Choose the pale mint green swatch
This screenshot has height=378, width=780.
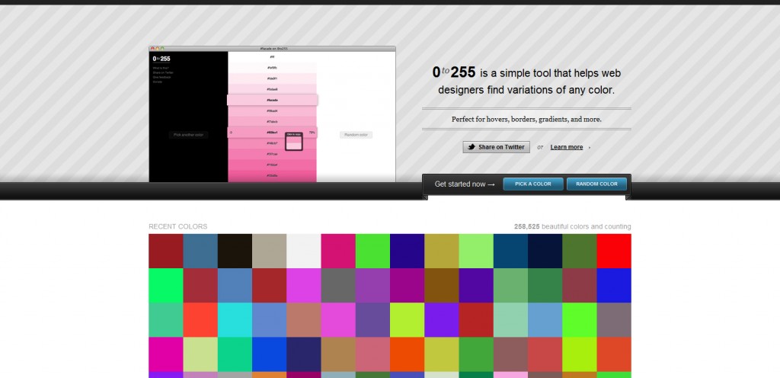[510, 320]
